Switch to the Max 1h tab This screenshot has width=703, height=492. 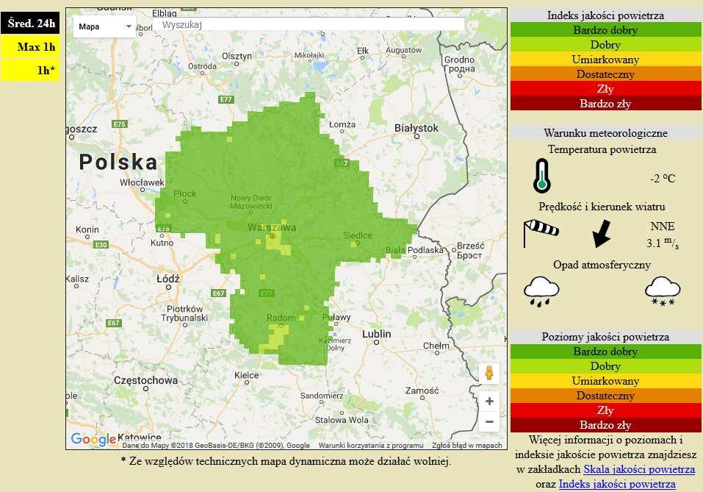(30, 46)
